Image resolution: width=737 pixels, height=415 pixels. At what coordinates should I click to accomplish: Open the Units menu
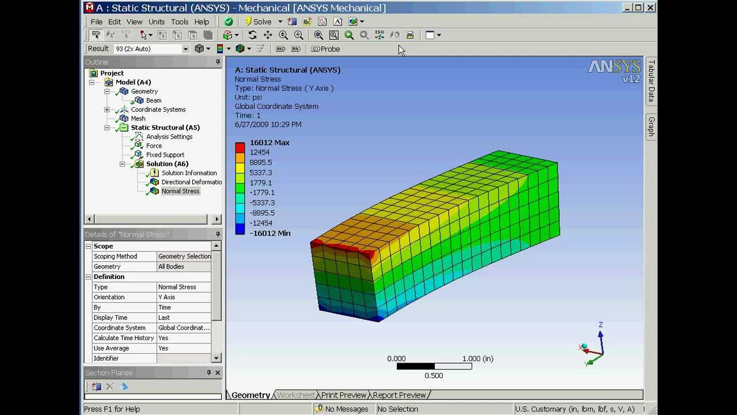click(157, 22)
